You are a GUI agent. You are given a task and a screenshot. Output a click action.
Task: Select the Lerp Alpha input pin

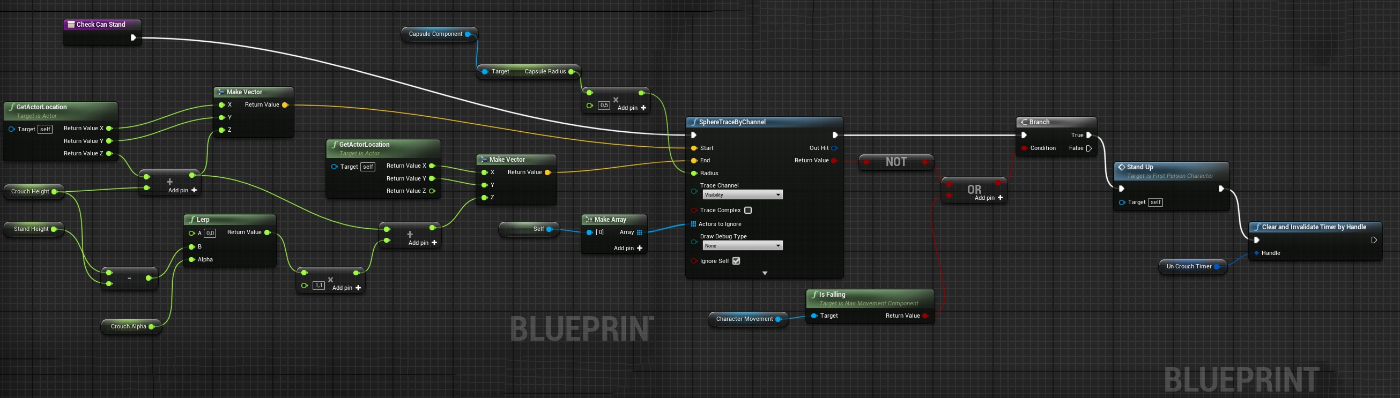(192, 260)
